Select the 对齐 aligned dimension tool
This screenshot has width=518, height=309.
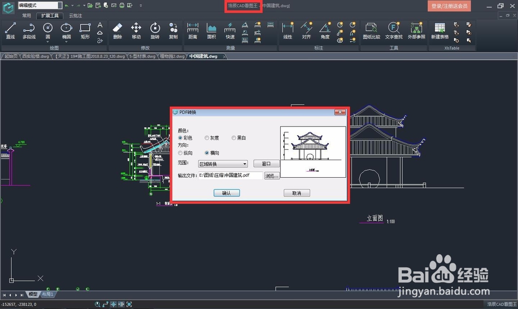(306, 31)
